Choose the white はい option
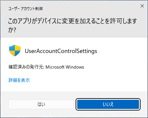148x118 pixels. 41,104
